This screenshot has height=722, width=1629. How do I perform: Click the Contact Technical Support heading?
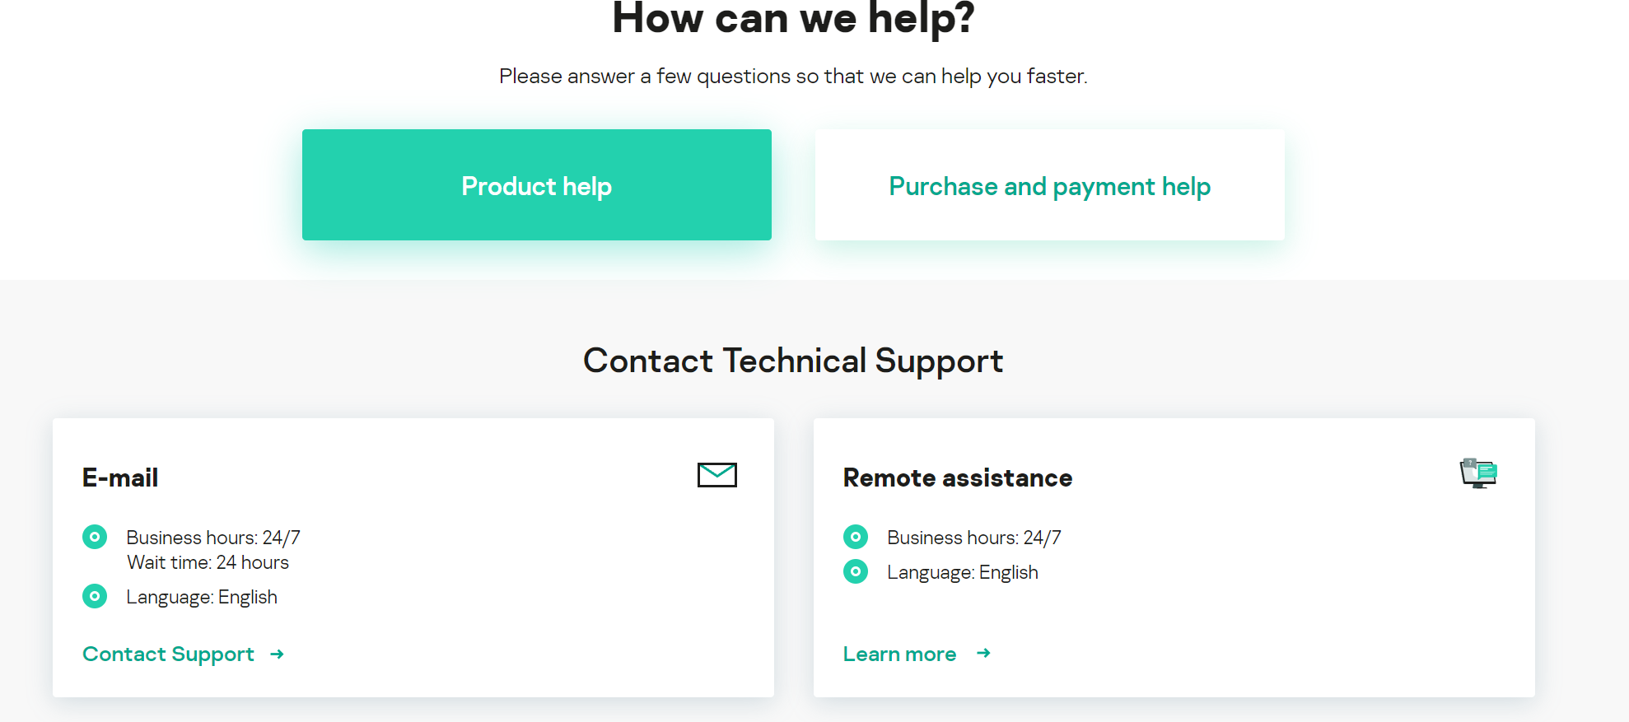point(793,361)
